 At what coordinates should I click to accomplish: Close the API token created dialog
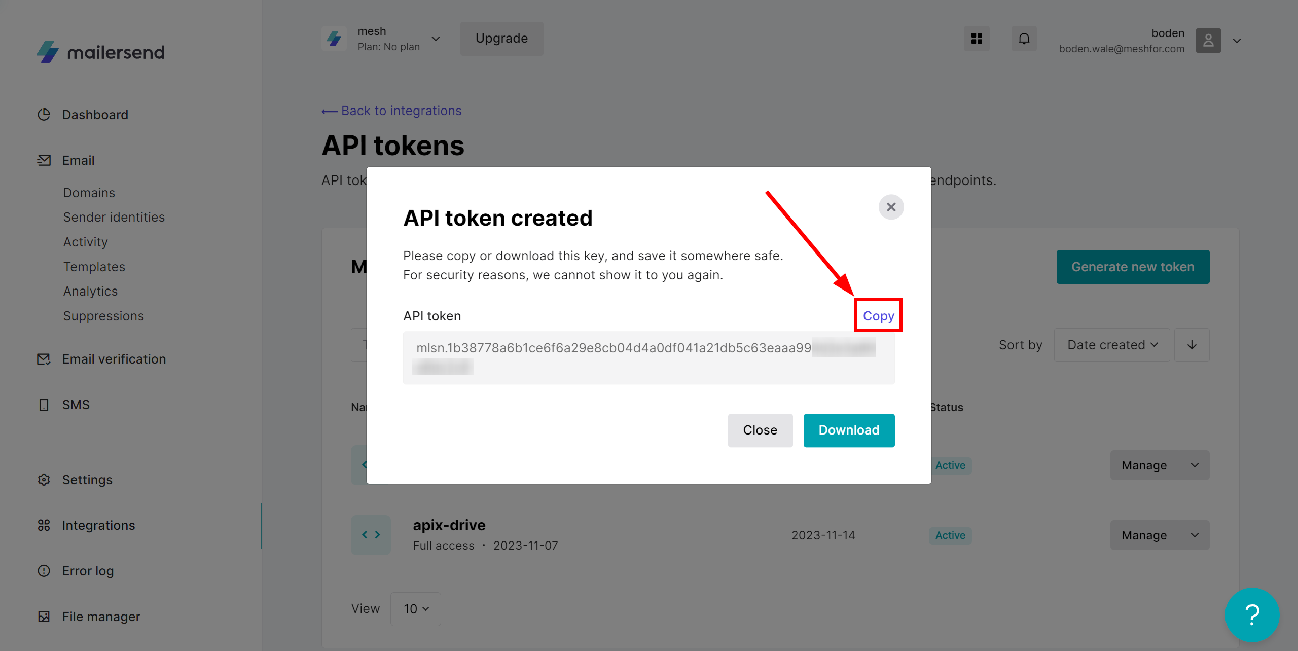point(890,207)
